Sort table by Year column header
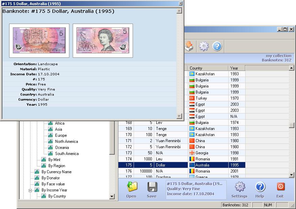296x209 pixels. coord(237,68)
